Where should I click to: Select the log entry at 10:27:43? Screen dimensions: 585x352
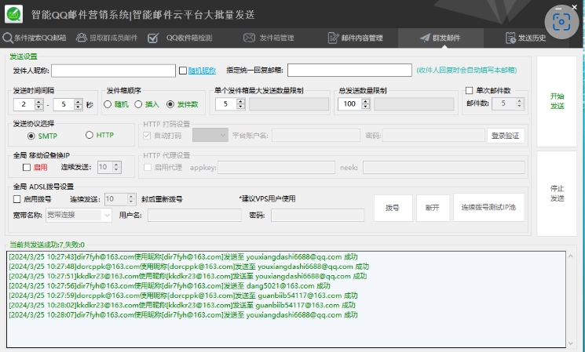click(183, 256)
